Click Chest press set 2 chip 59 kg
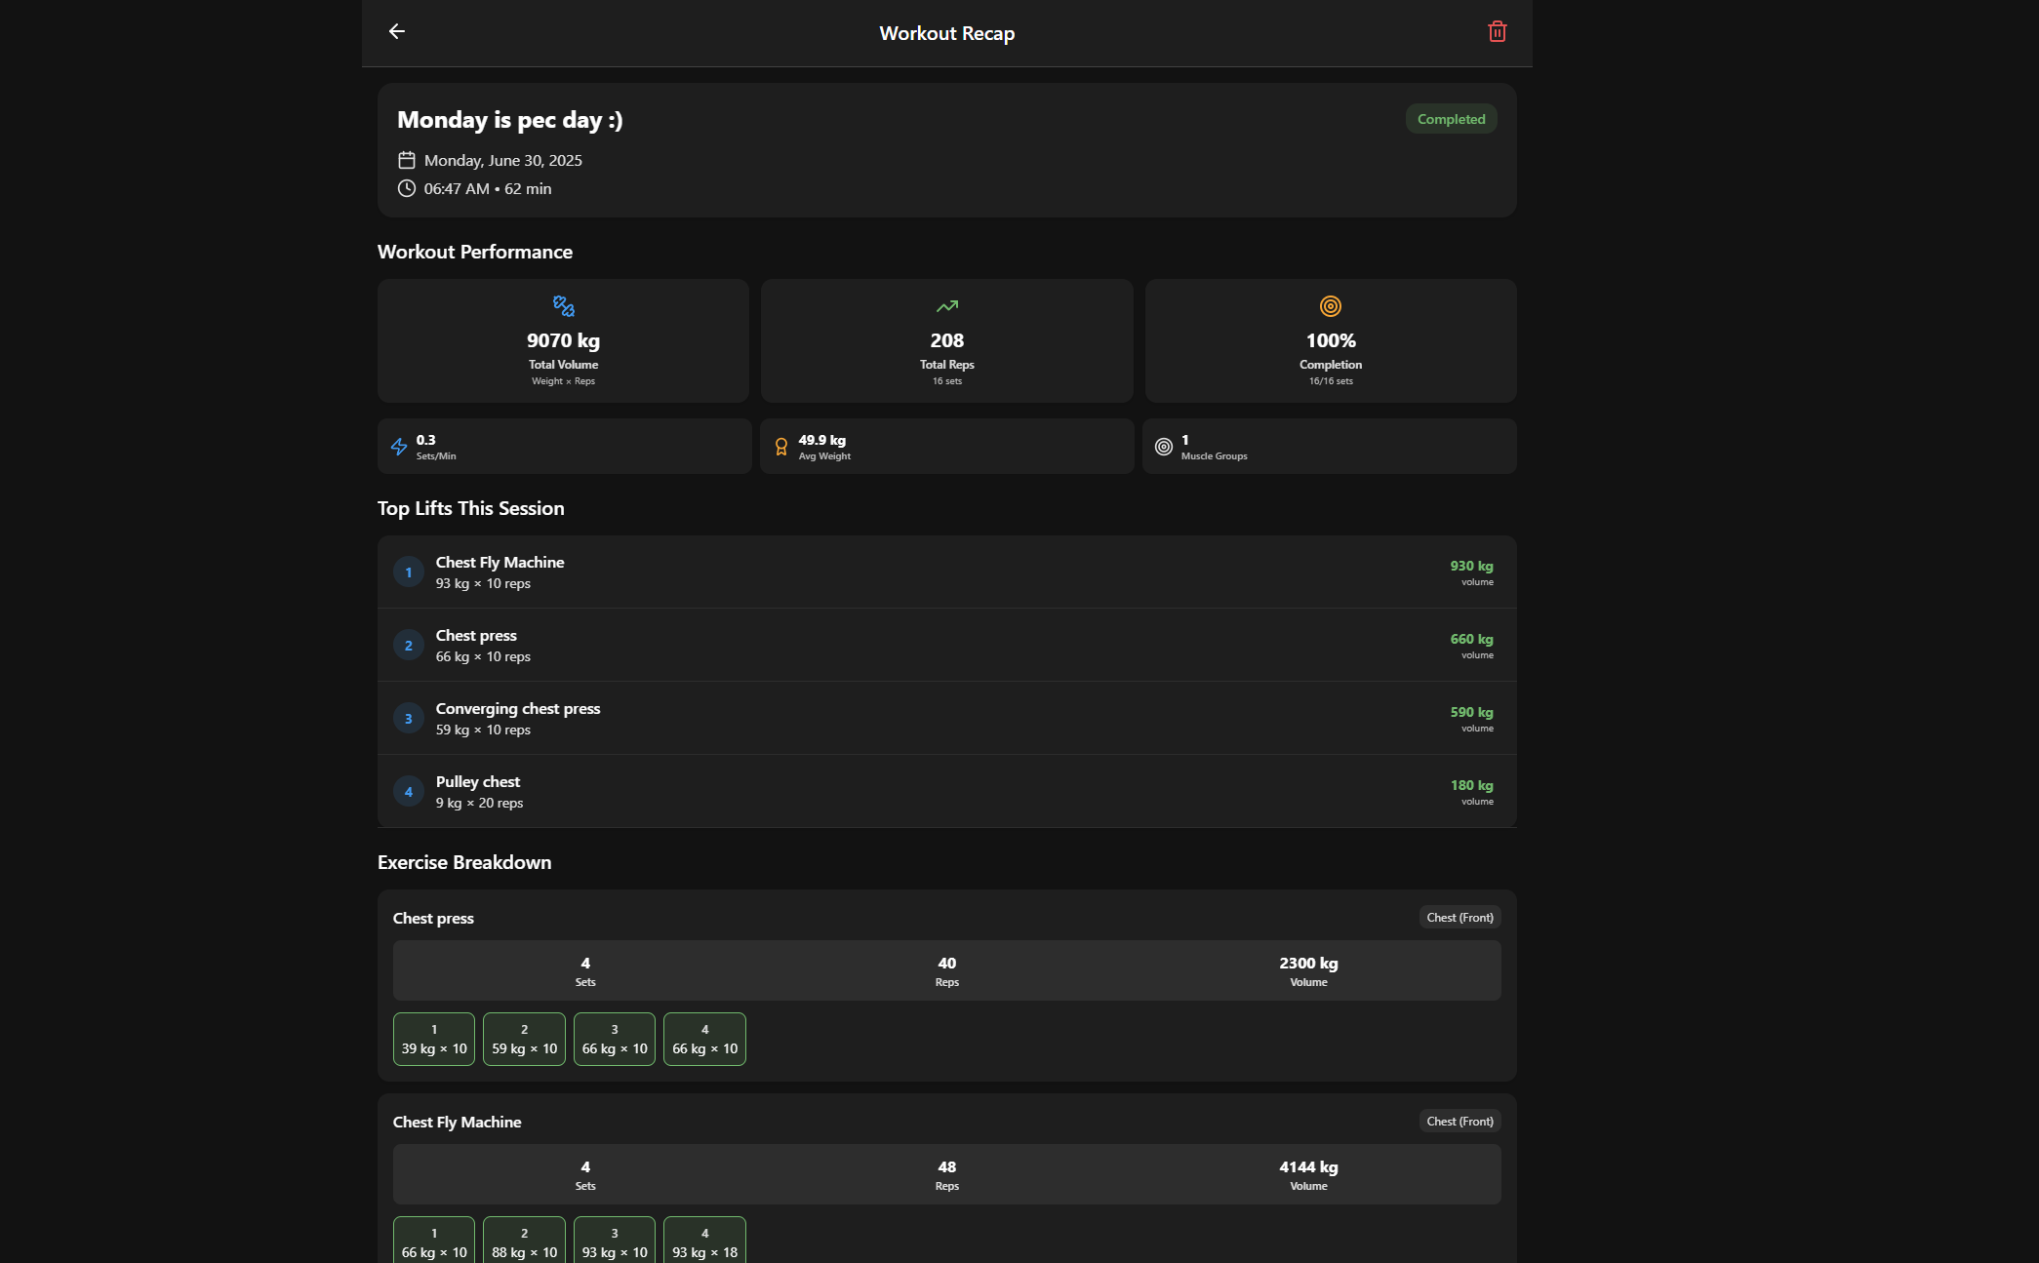2039x1263 pixels. (524, 1040)
